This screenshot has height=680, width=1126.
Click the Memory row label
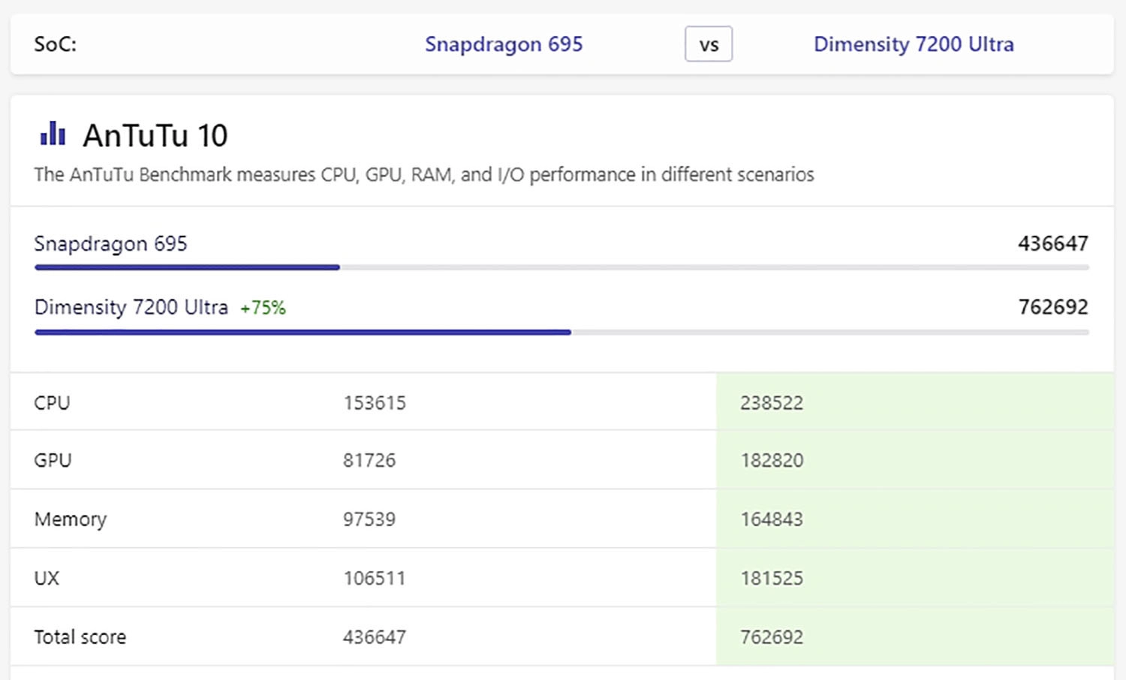[x=71, y=519]
